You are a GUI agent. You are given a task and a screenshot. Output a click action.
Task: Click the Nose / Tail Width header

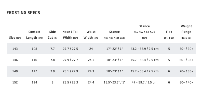tap(70, 35)
